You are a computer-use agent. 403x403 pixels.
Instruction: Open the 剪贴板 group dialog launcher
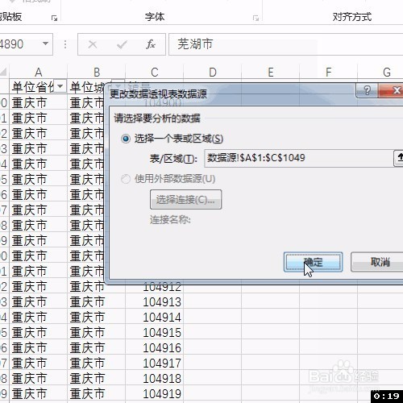tap(55, 19)
